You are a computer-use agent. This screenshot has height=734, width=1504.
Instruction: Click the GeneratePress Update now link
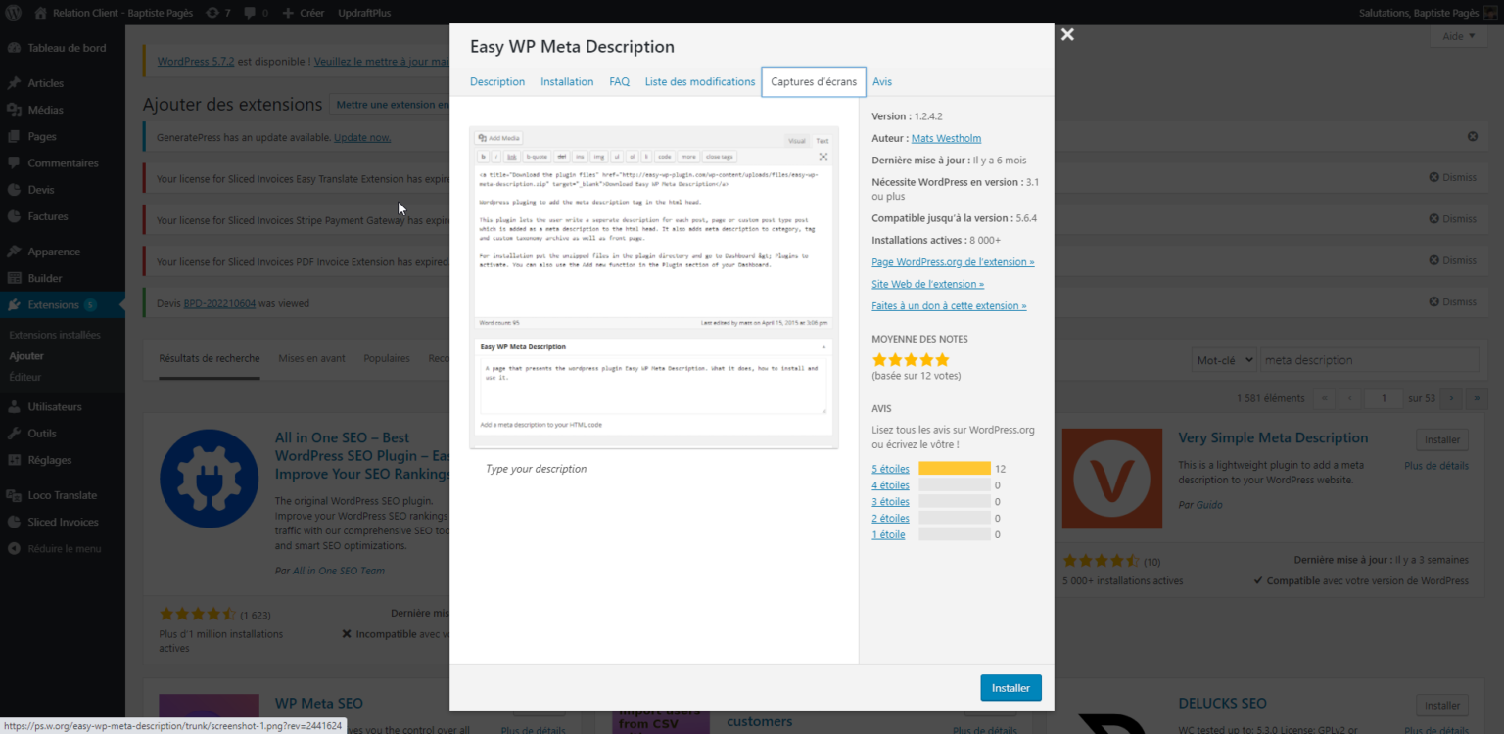[x=362, y=138]
